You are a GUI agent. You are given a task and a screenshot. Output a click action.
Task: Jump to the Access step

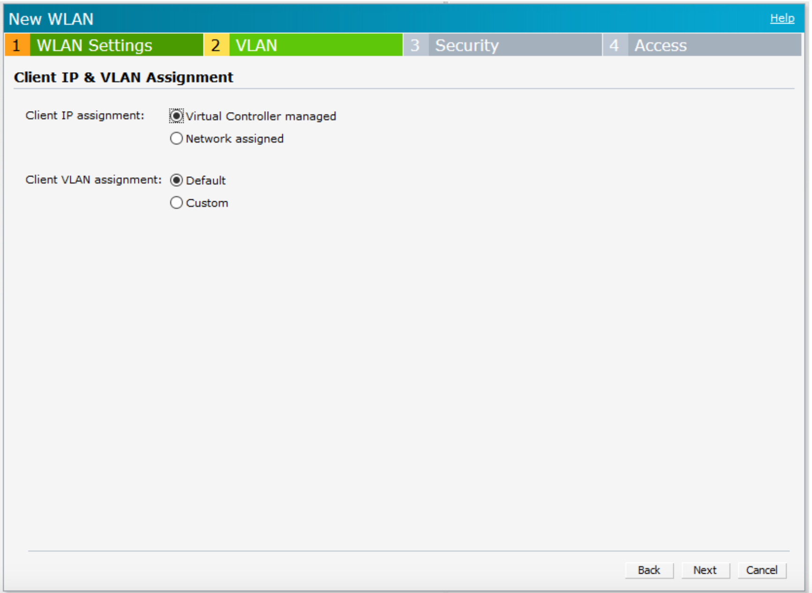click(660, 45)
